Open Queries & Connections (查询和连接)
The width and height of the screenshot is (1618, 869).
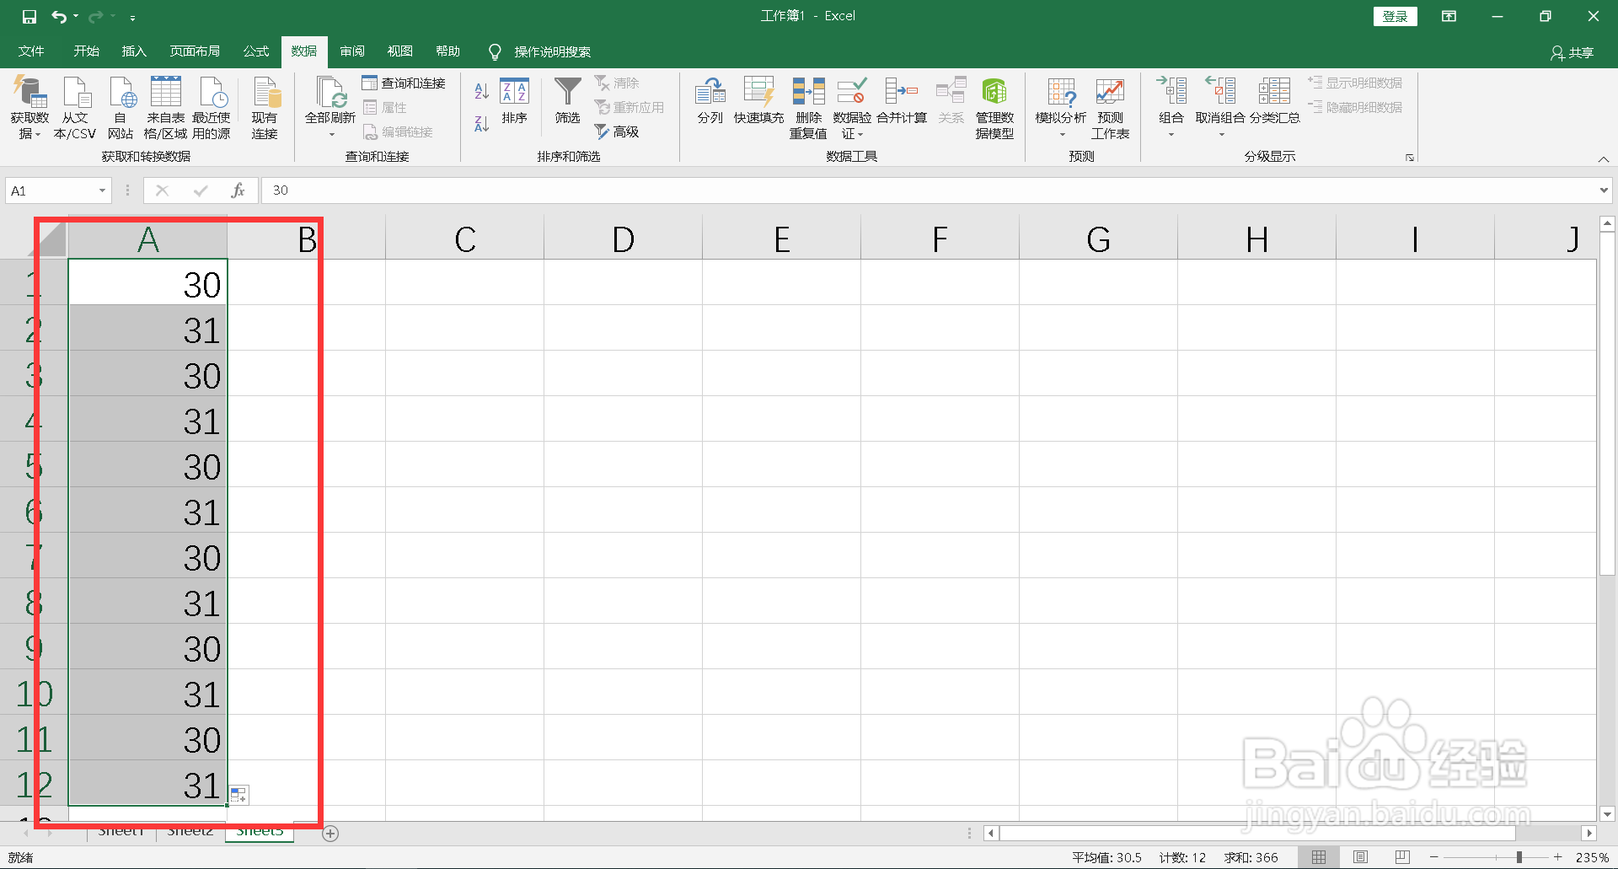point(404,83)
